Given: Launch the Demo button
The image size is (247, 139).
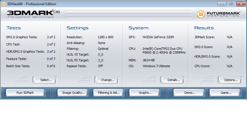Looking at the screenshot, I should coord(189,93).
